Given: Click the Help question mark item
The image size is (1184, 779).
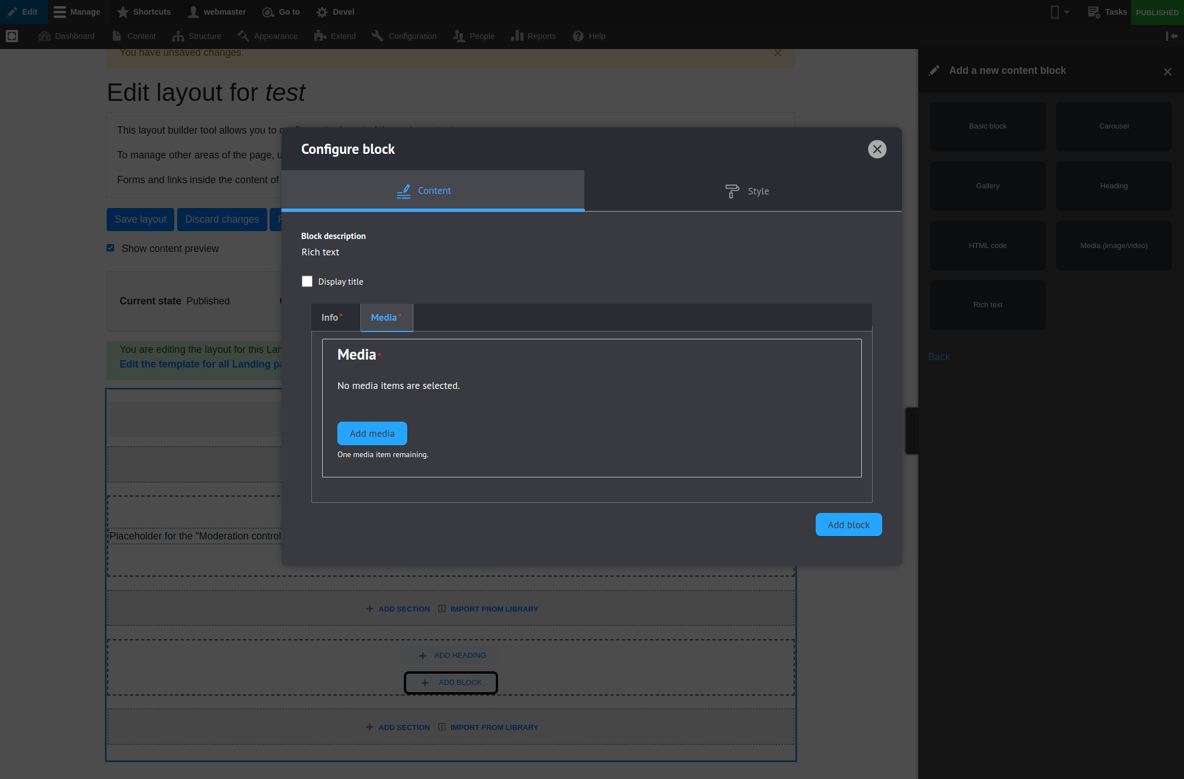Looking at the screenshot, I should (x=589, y=36).
